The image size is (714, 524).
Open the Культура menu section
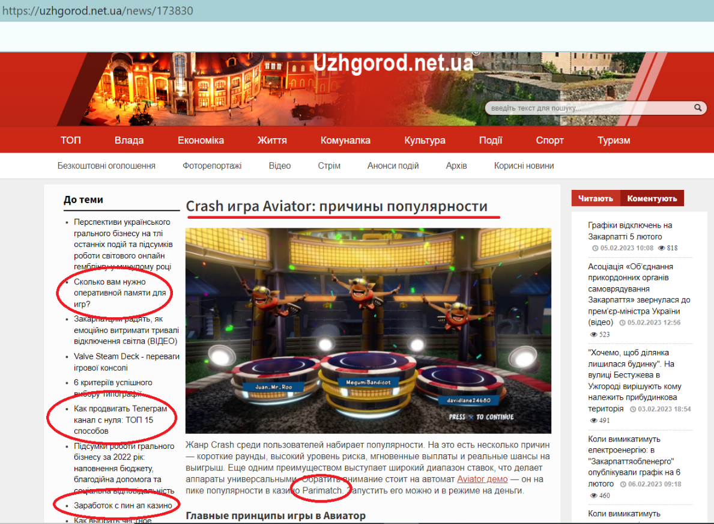pyautogui.click(x=425, y=141)
